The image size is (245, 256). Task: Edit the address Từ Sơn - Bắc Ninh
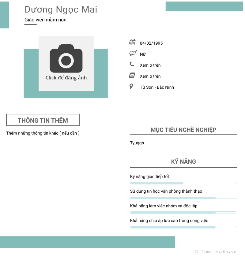157,87
